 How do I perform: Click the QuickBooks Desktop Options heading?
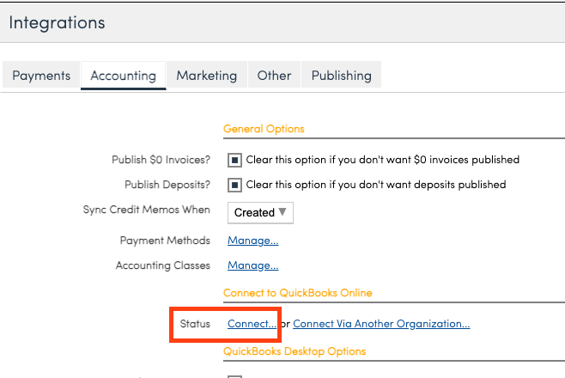(x=294, y=351)
